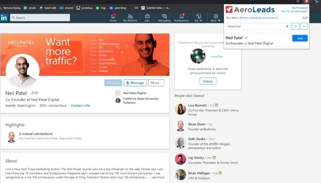Open Brian Halligan's profile
This screenshot has height=183, width=321.
pyautogui.click(x=199, y=173)
